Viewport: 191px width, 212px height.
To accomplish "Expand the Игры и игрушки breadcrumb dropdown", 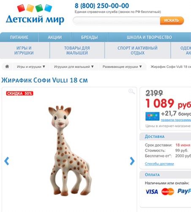I will tap(44, 67).
